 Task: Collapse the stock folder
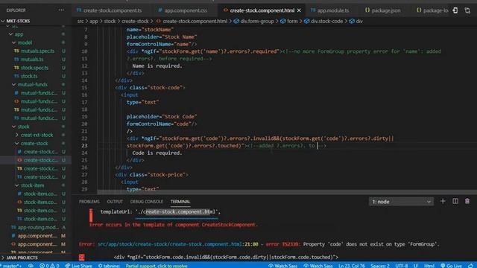coord(23,127)
